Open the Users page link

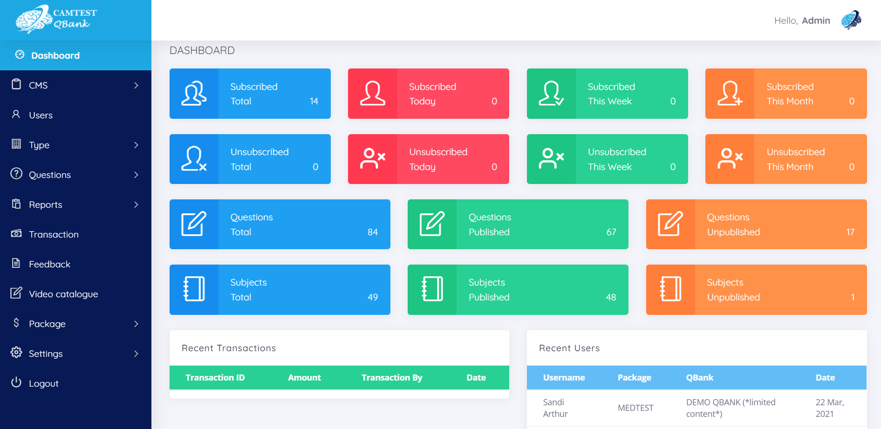click(x=41, y=115)
